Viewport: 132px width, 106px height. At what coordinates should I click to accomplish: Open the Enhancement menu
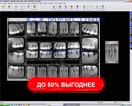[34, 3]
